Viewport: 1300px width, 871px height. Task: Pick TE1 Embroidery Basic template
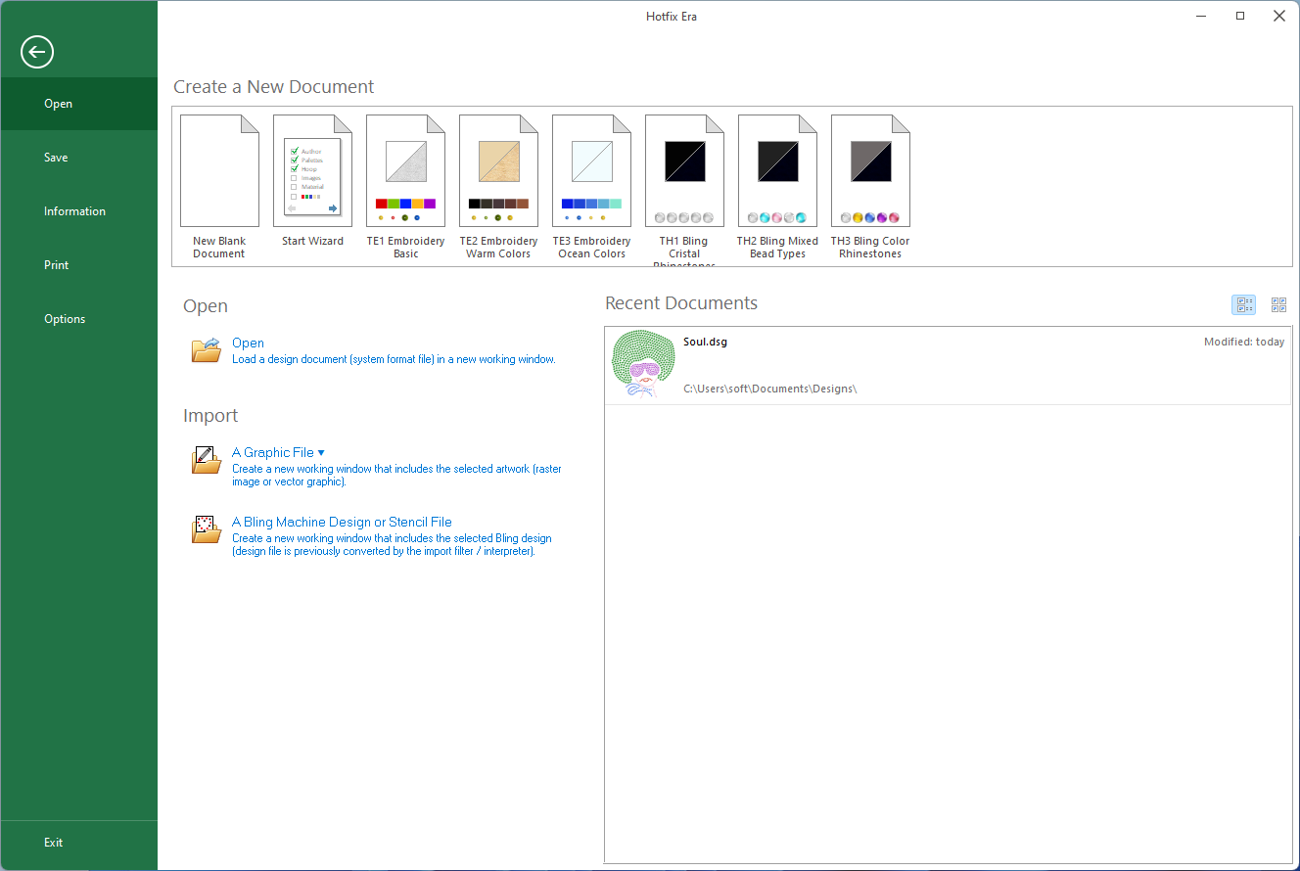(405, 187)
